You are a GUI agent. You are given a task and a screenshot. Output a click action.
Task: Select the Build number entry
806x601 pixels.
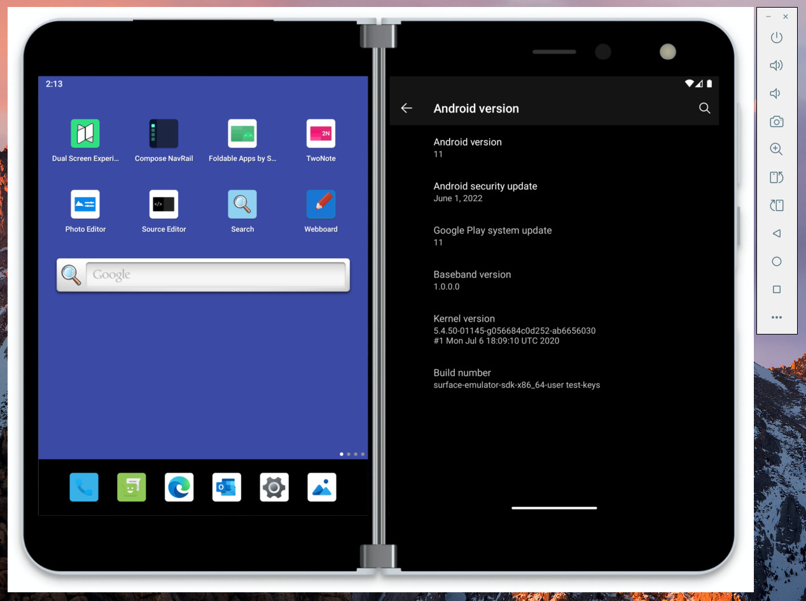517,378
